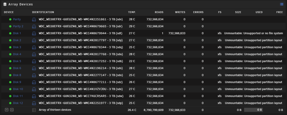Toggle the list view icon at top right
The width and height of the screenshot is (287, 115).
282,4
